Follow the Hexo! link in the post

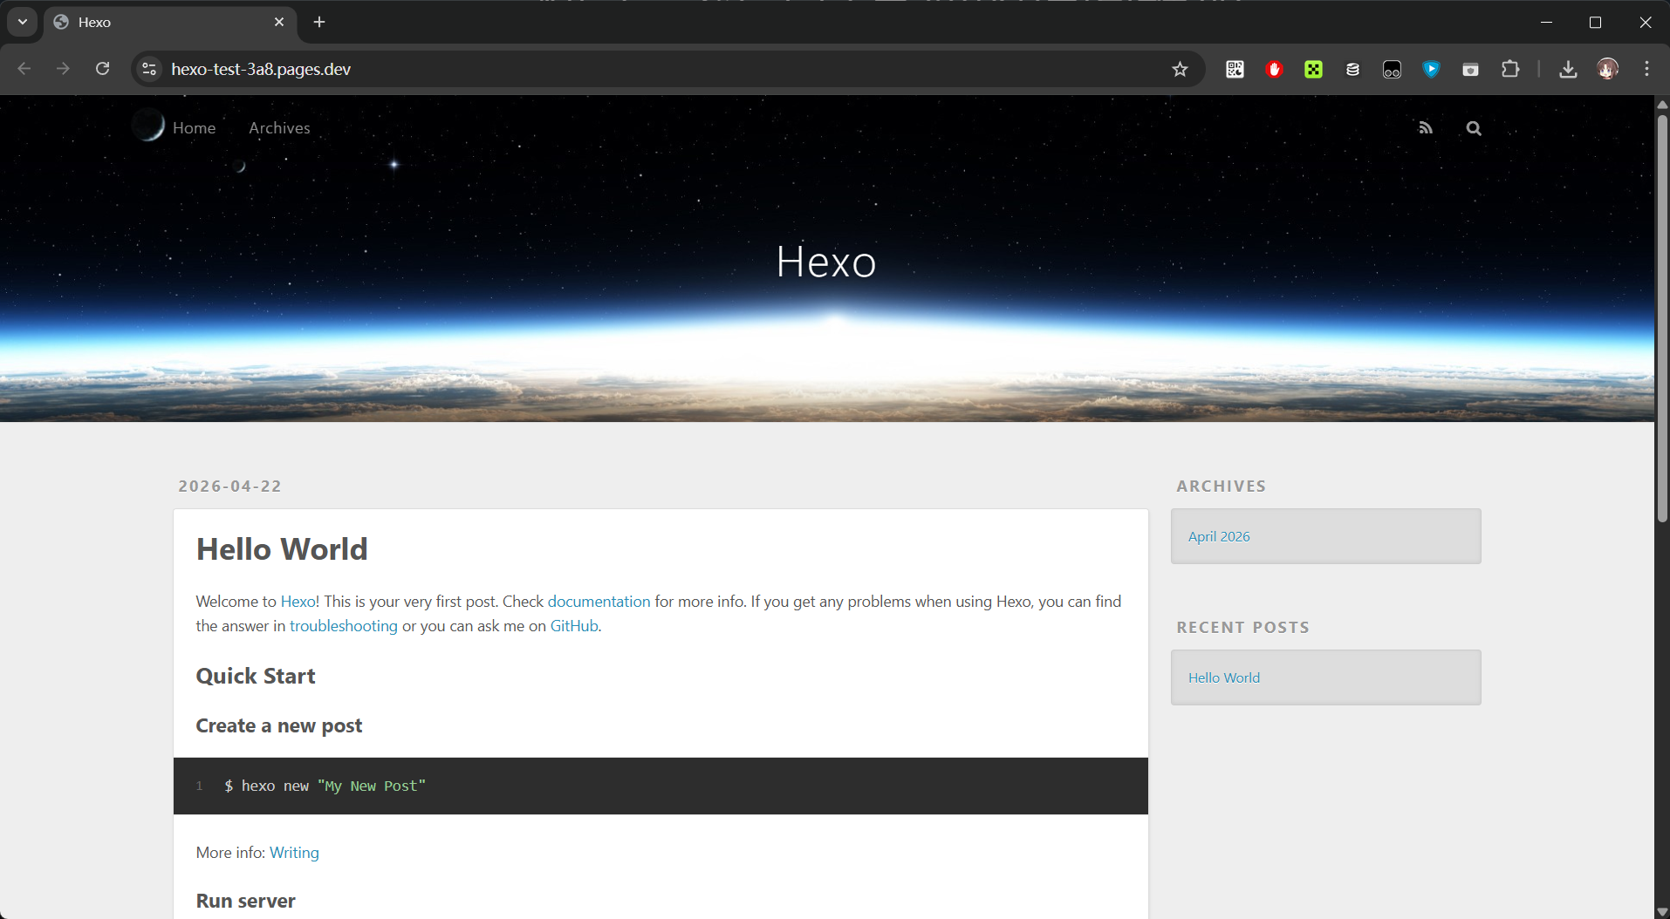[x=300, y=602]
